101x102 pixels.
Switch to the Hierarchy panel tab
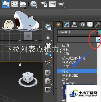[x=74, y=25]
